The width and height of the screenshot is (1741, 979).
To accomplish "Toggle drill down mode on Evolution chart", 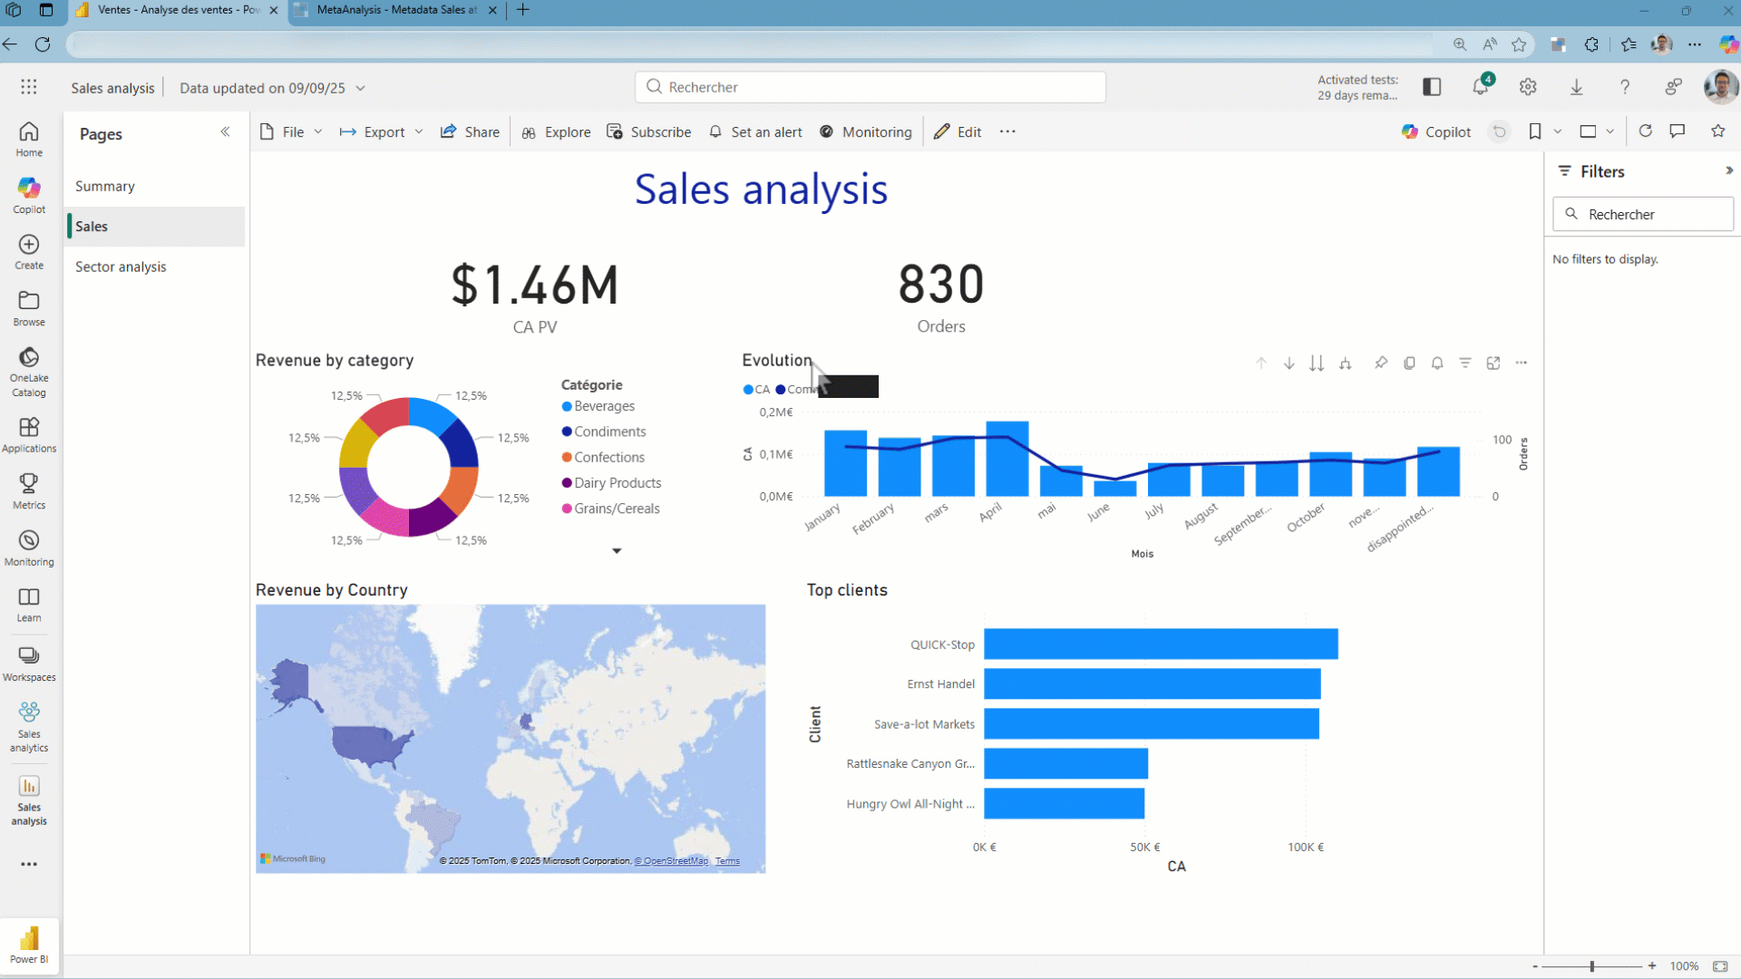I will click(x=1289, y=363).
